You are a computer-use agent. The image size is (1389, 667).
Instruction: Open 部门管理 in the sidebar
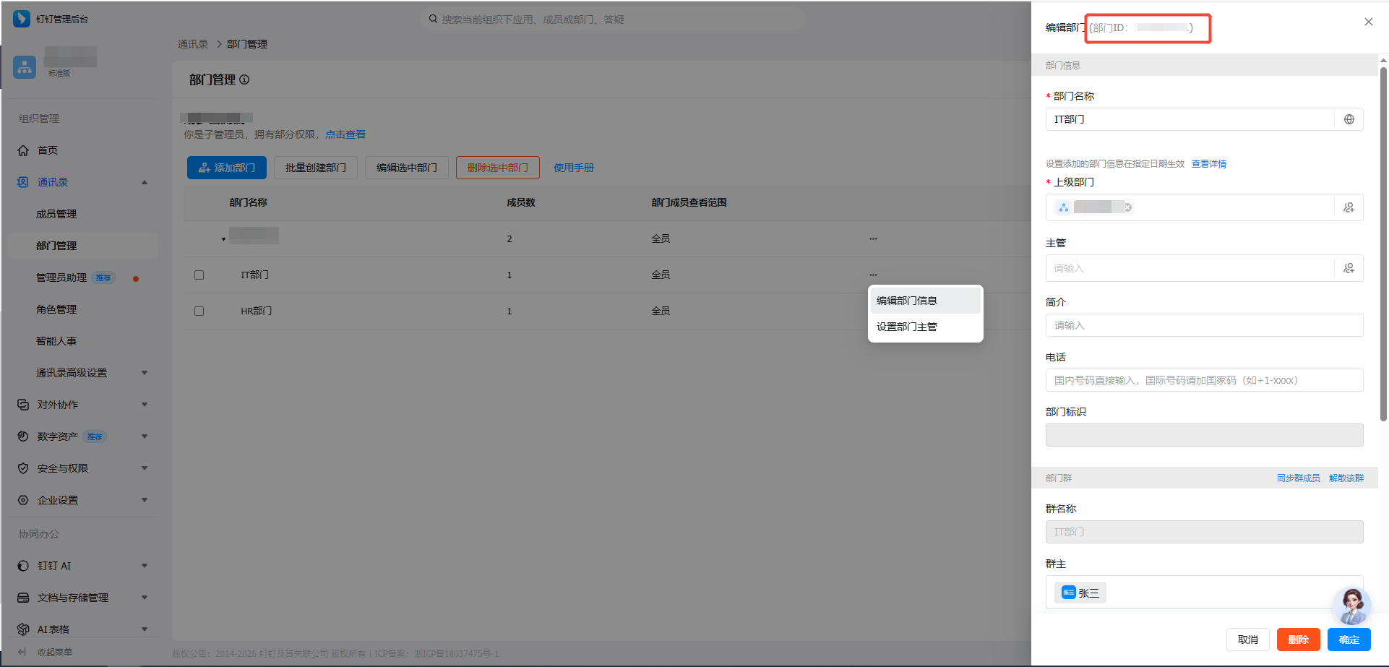pyautogui.click(x=56, y=246)
